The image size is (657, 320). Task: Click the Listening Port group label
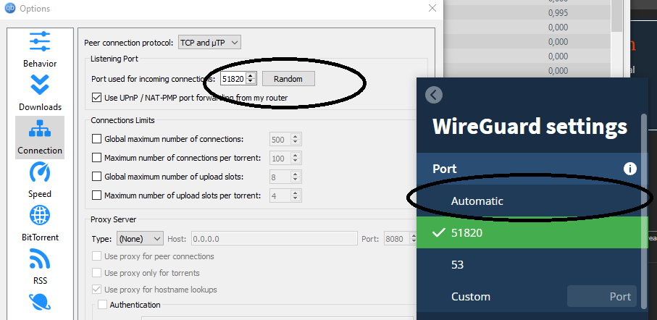(x=114, y=59)
